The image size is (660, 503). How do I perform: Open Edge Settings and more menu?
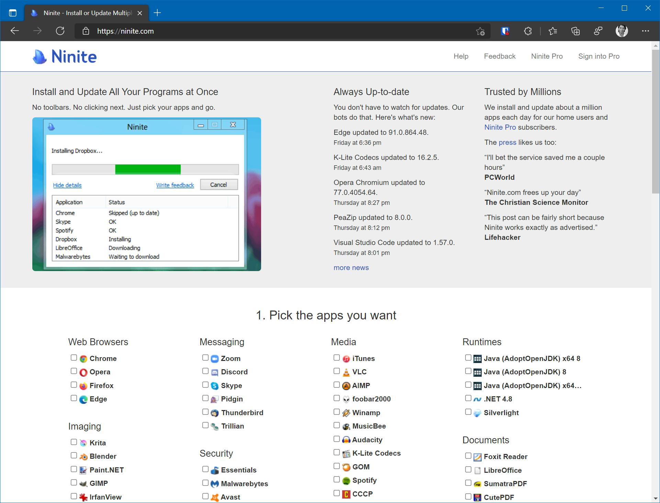645,31
